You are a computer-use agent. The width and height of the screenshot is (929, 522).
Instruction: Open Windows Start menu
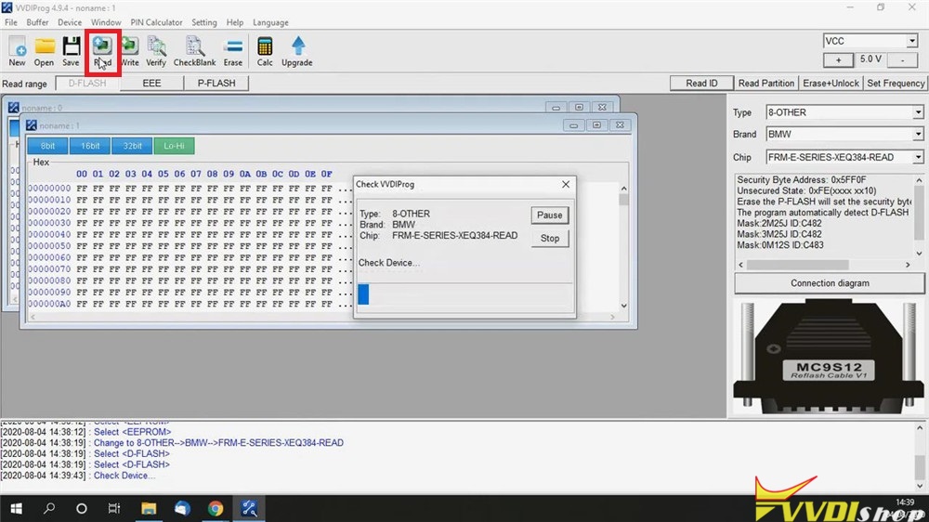[x=16, y=508]
